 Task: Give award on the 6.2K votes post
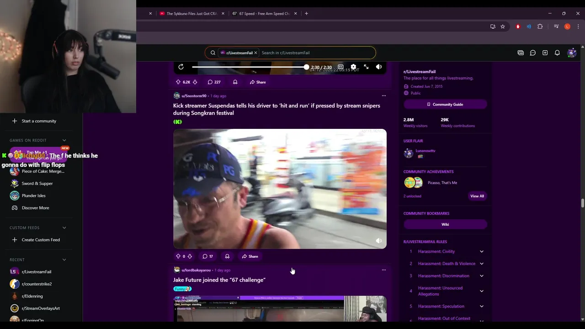click(235, 82)
